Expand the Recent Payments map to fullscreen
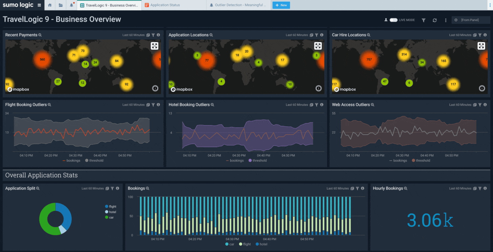This screenshot has width=493, height=252. (154, 46)
